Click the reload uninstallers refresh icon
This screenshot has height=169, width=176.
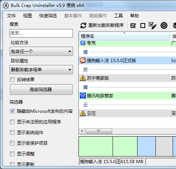[x=83, y=26]
